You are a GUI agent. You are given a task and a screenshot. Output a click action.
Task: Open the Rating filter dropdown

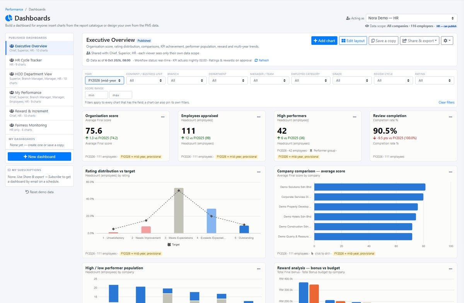coord(435,80)
